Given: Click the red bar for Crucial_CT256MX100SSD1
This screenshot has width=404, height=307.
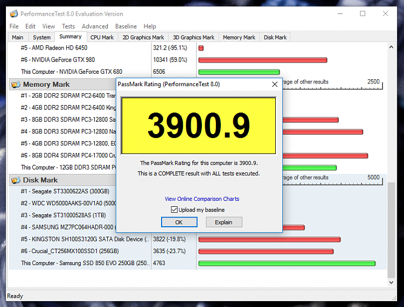Looking at the screenshot, I should (x=266, y=252).
